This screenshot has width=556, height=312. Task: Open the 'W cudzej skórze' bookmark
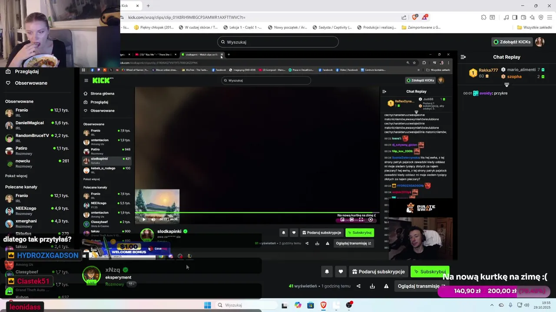click(198, 27)
